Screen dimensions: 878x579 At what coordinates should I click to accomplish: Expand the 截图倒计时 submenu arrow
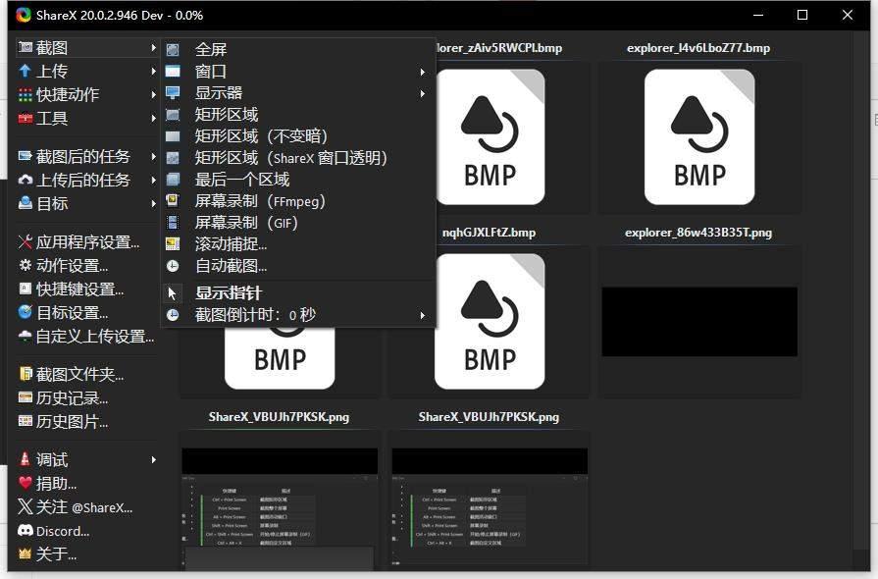click(423, 315)
